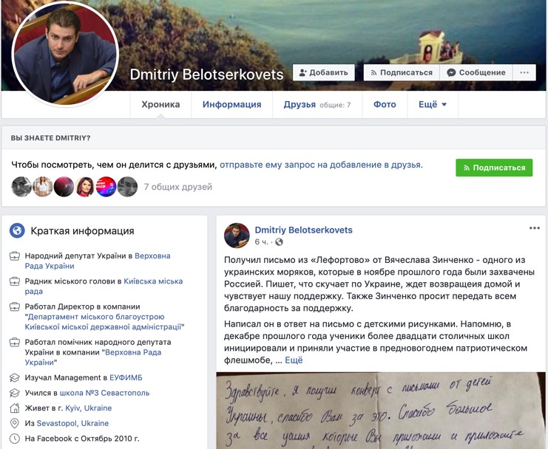Click the friend request link отправьте ему запрос
Image resolution: width=548 pixels, height=449 pixels.
tap(321, 165)
